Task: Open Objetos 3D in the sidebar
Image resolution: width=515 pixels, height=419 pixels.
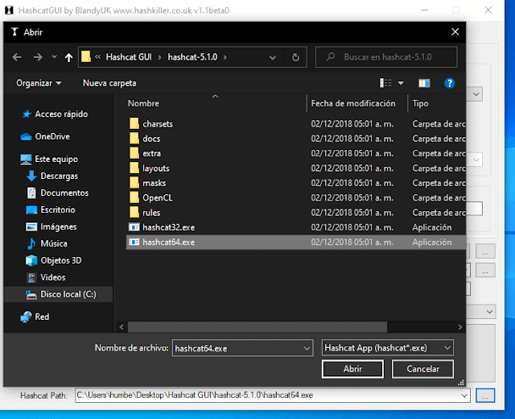Action: coord(54,260)
